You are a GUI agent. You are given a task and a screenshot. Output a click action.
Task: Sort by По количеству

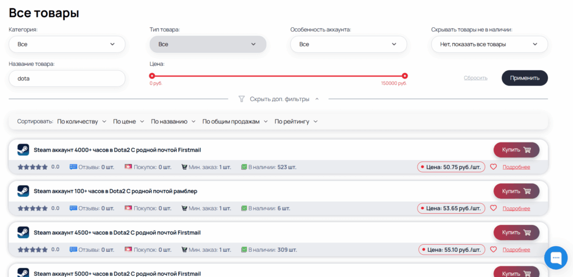[82, 121]
